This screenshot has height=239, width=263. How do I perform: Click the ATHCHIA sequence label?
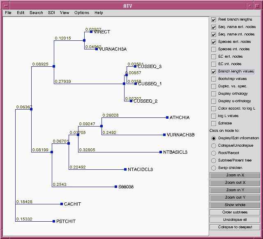180,117
